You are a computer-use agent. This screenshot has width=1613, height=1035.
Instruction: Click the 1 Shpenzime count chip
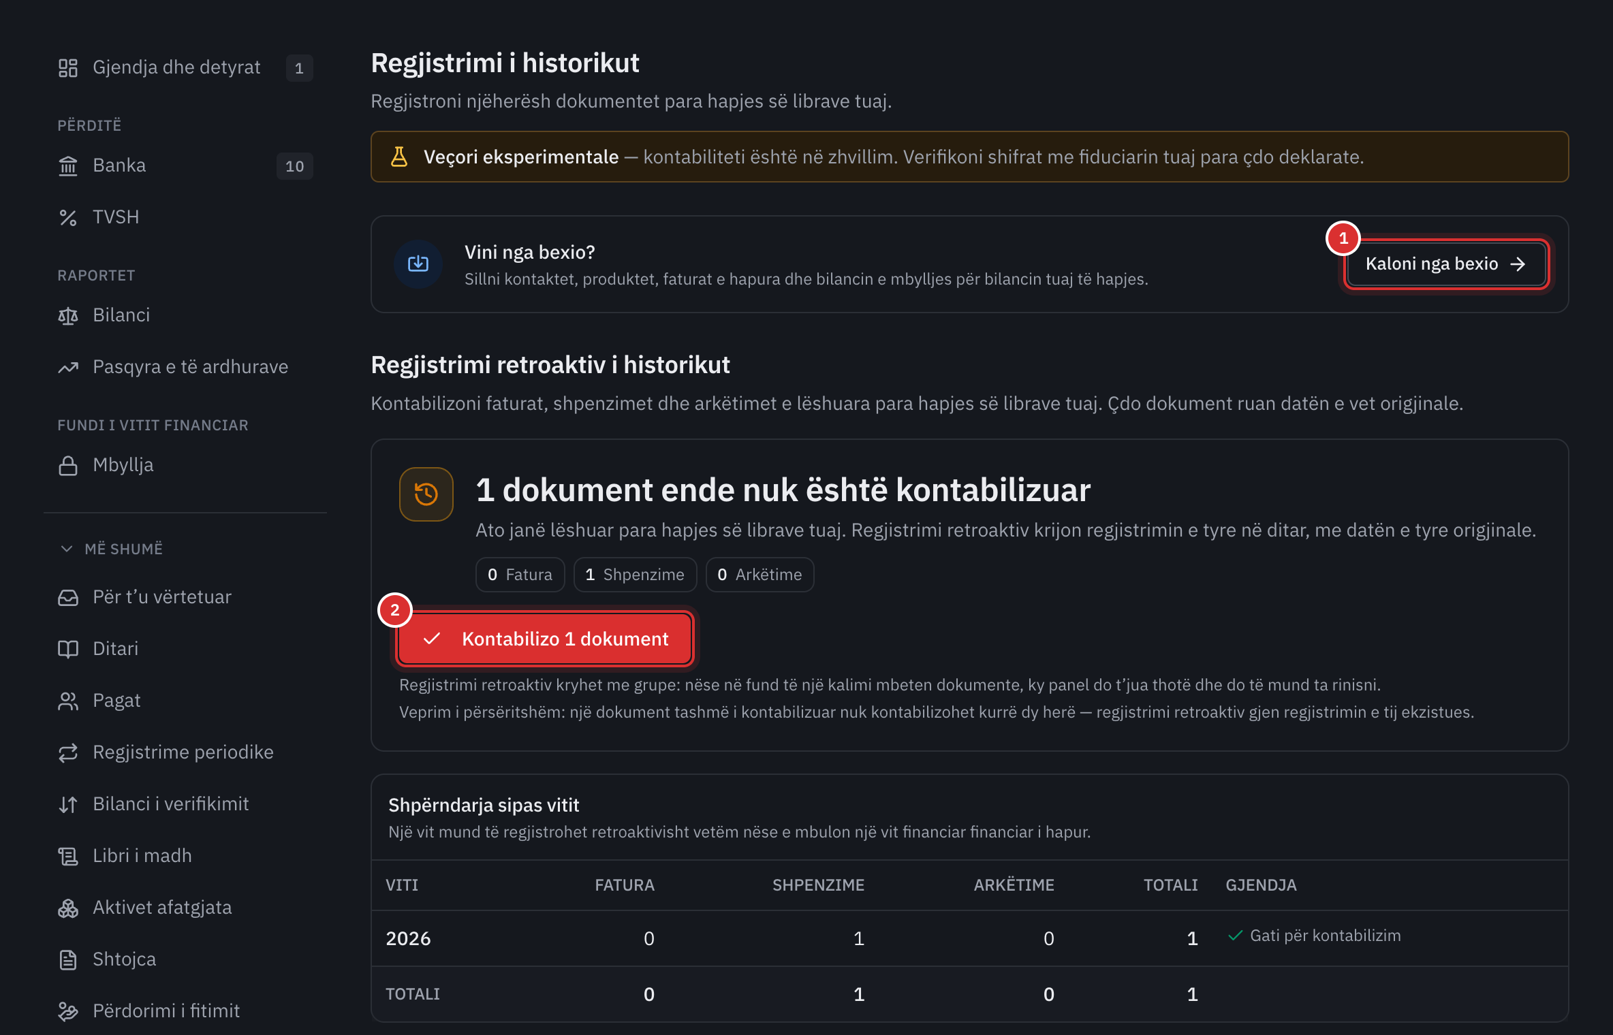tap(635, 575)
